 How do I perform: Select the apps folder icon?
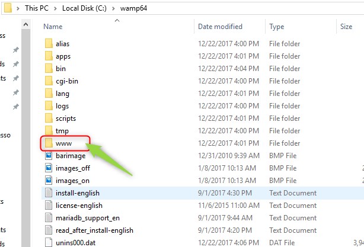coord(49,56)
